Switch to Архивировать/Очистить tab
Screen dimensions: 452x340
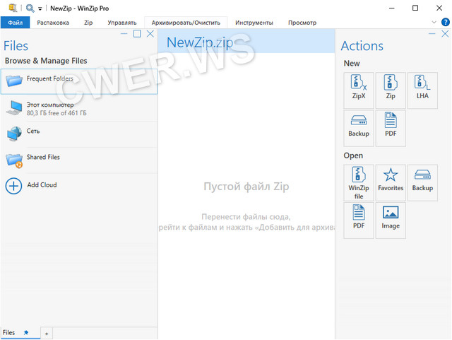(186, 23)
